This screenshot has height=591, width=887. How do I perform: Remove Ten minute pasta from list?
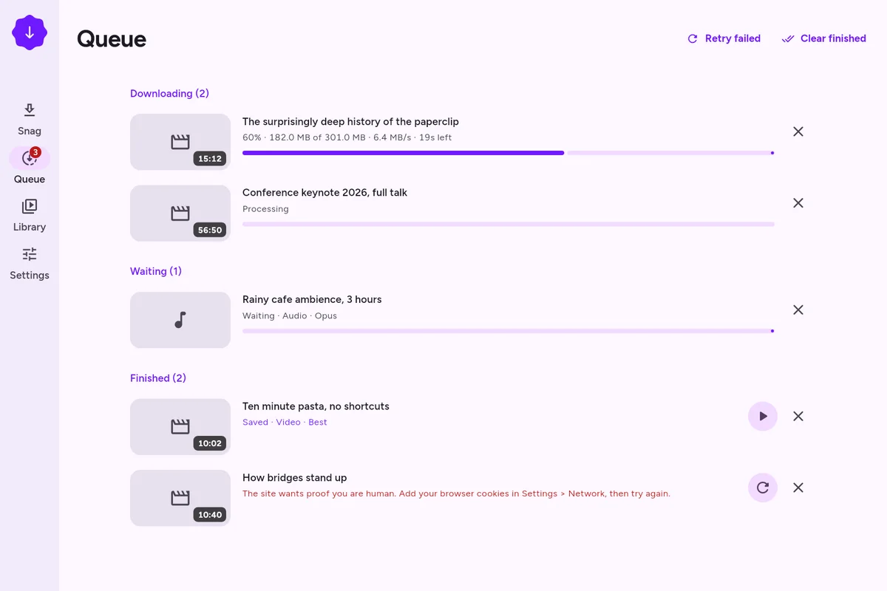798,416
